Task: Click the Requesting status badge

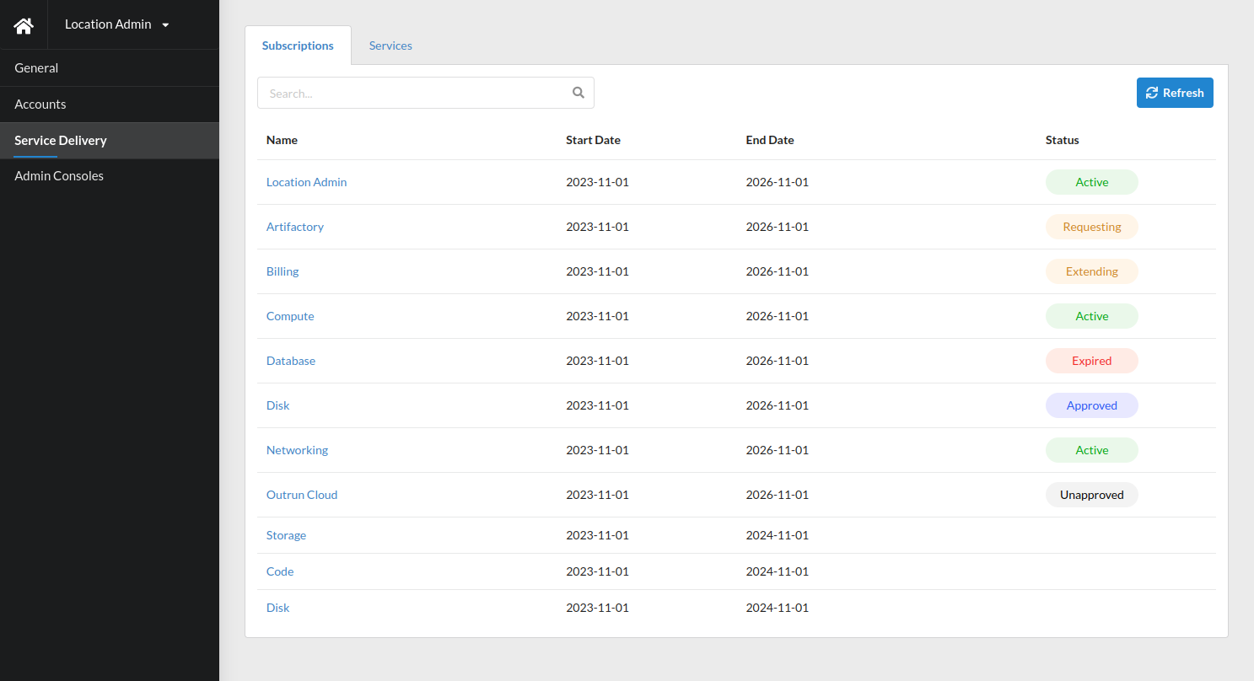Action: pyautogui.click(x=1091, y=227)
